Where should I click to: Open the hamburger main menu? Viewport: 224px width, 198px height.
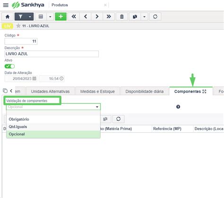coord(6,5)
